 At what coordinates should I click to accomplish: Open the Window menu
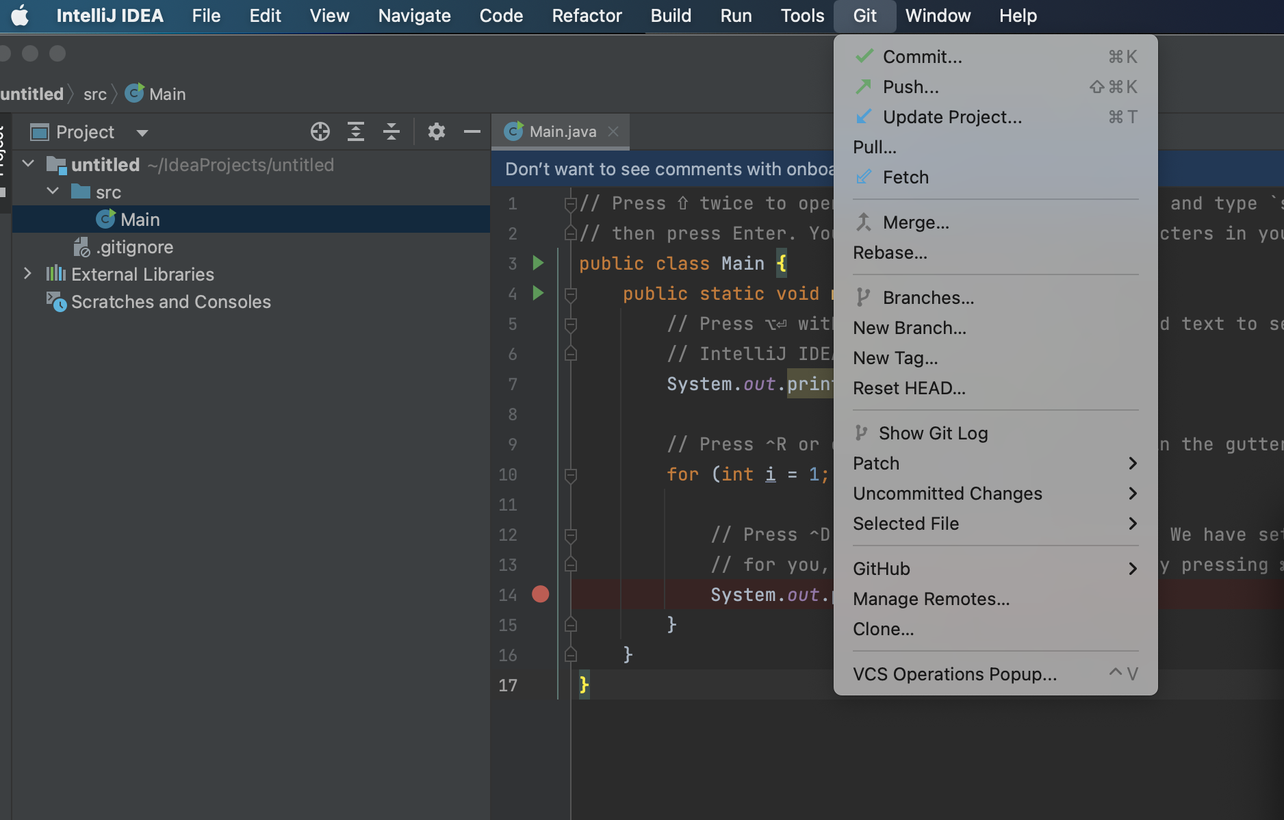click(938, 16)
